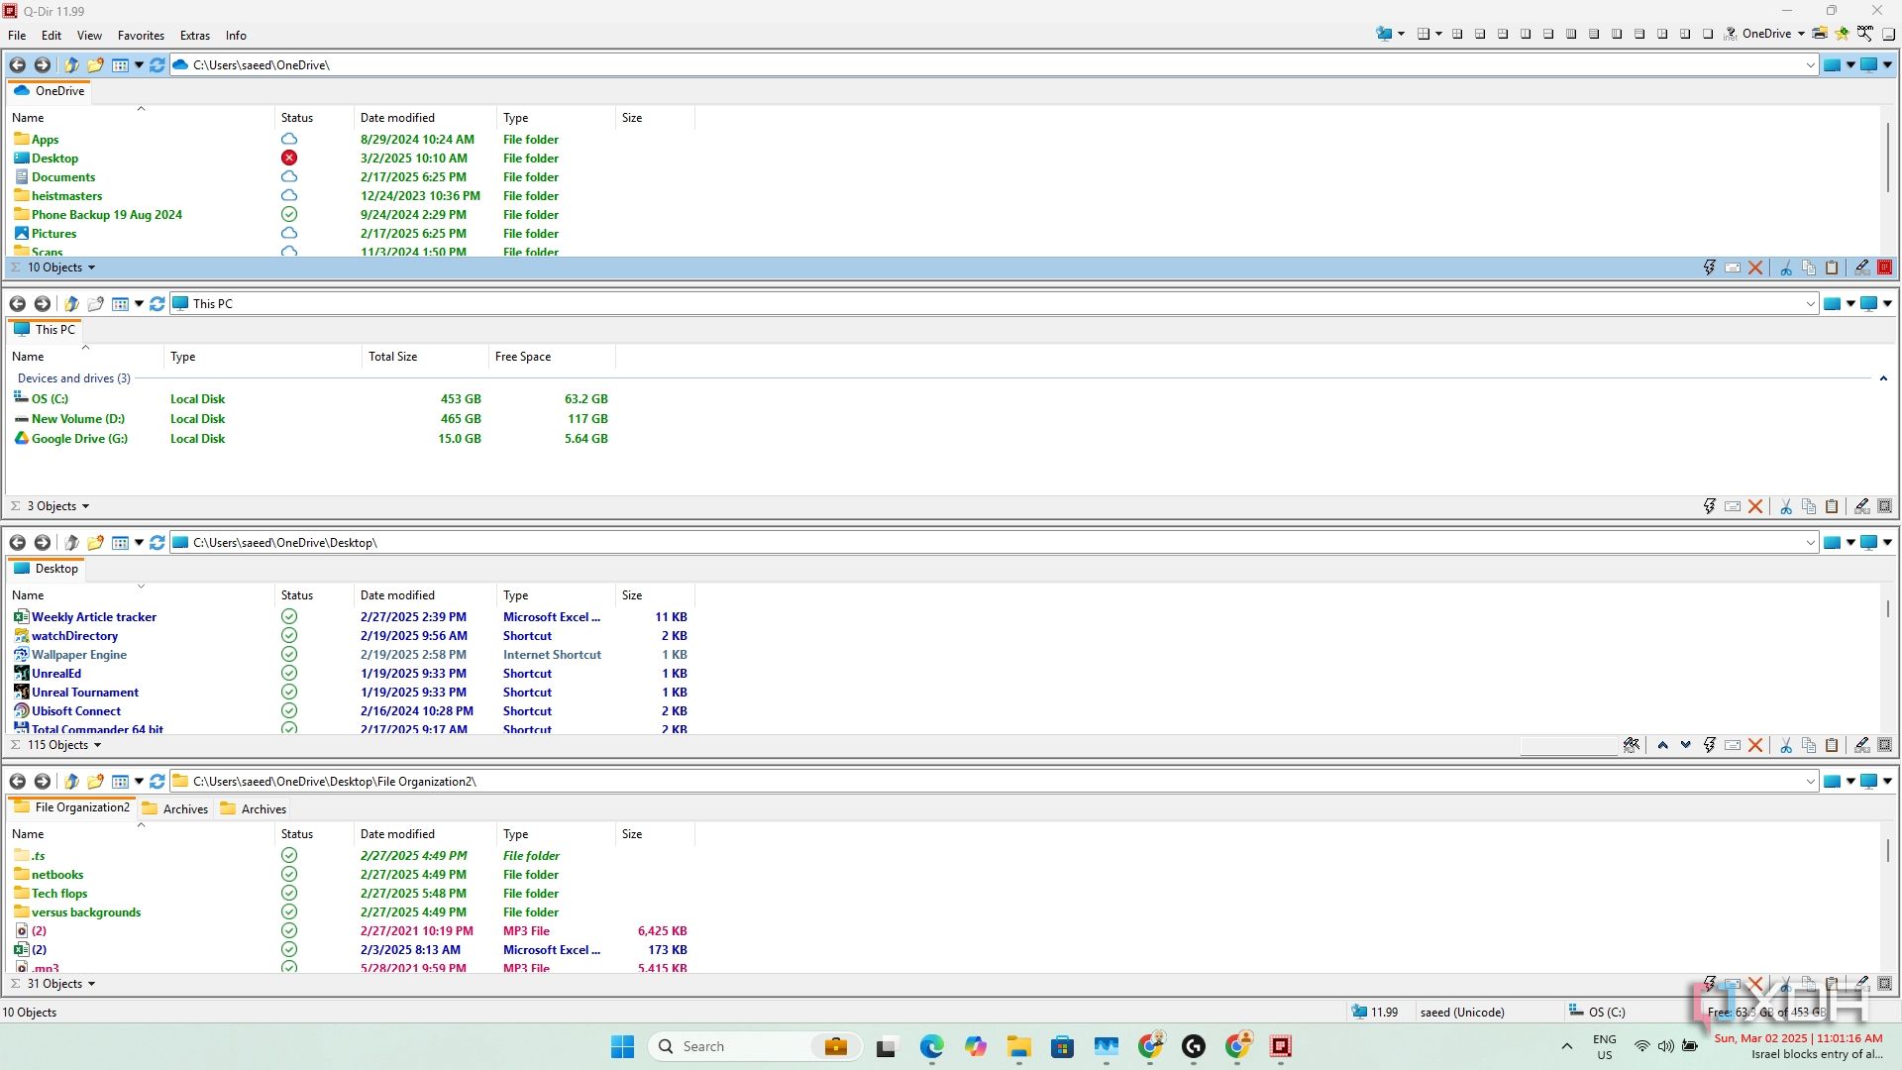Select the Weekly Article tracker file
The height and width of the screenshot is (1070, 1902).
93,617
